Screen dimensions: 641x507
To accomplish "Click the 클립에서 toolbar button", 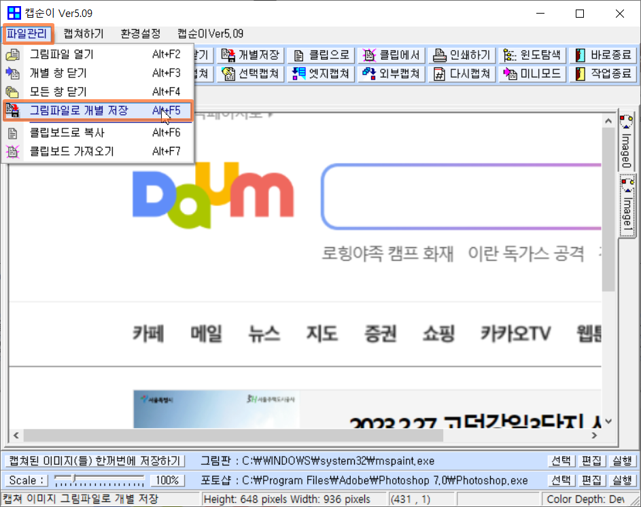I will [x=392, y=55].
